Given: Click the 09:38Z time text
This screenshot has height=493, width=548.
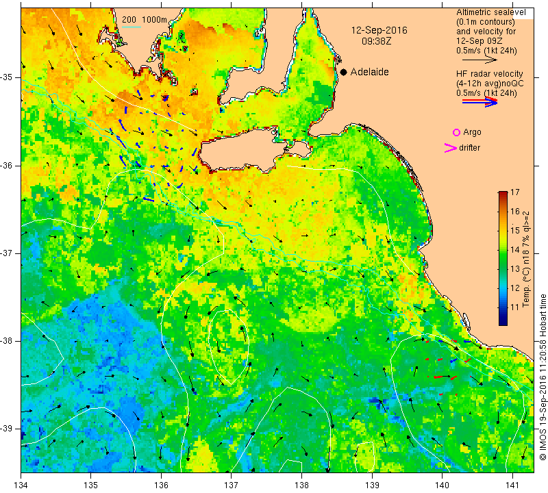Looking at the screenshot, I should 376,41.
